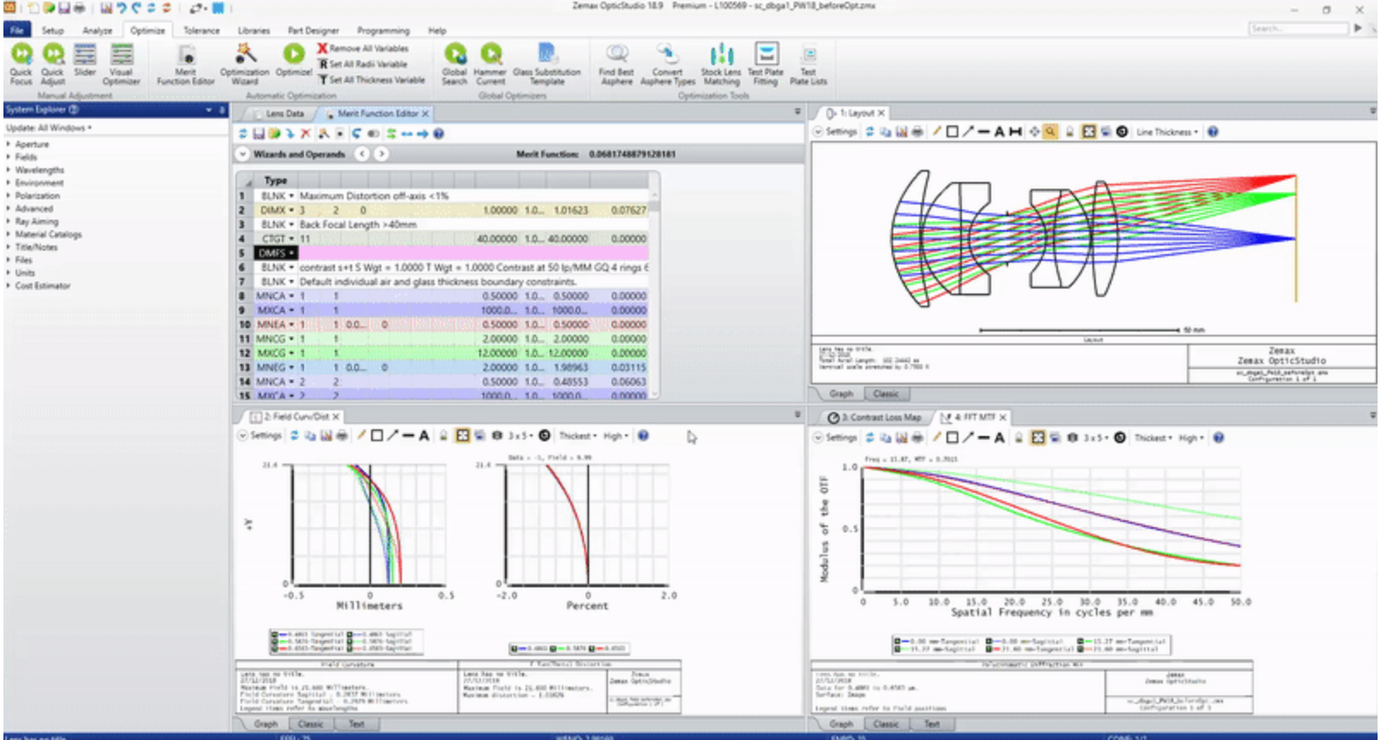
Task: Switch to Text view in the FFT MTF window
Action: click(x=932, y=725)
